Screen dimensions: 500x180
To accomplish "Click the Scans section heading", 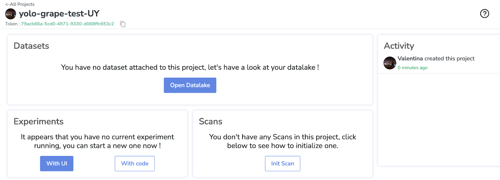I will pyautogui.click(x=211, y=121).
